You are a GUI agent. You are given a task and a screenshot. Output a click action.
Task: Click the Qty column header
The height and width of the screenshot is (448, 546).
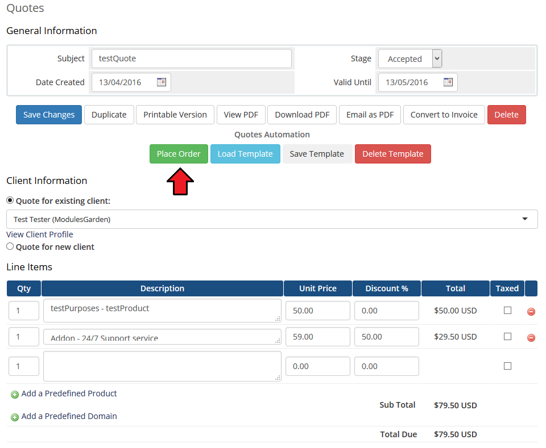tap(24, 288)
